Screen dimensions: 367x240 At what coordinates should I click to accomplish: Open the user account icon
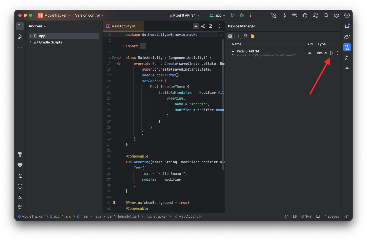tap(347, 15)
